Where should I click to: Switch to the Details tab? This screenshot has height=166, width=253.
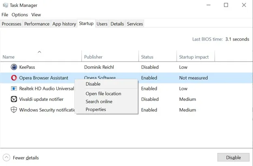pos(117,24)
